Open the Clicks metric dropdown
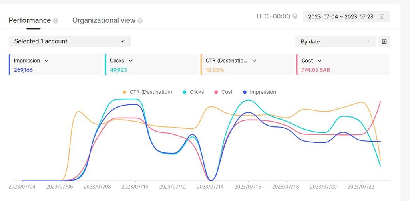This screenshot has width=410, height=201. coord(131,61)
